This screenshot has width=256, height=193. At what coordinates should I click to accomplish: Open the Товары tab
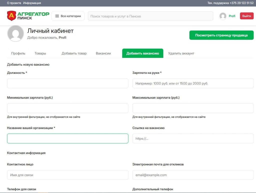click(40, 53)
